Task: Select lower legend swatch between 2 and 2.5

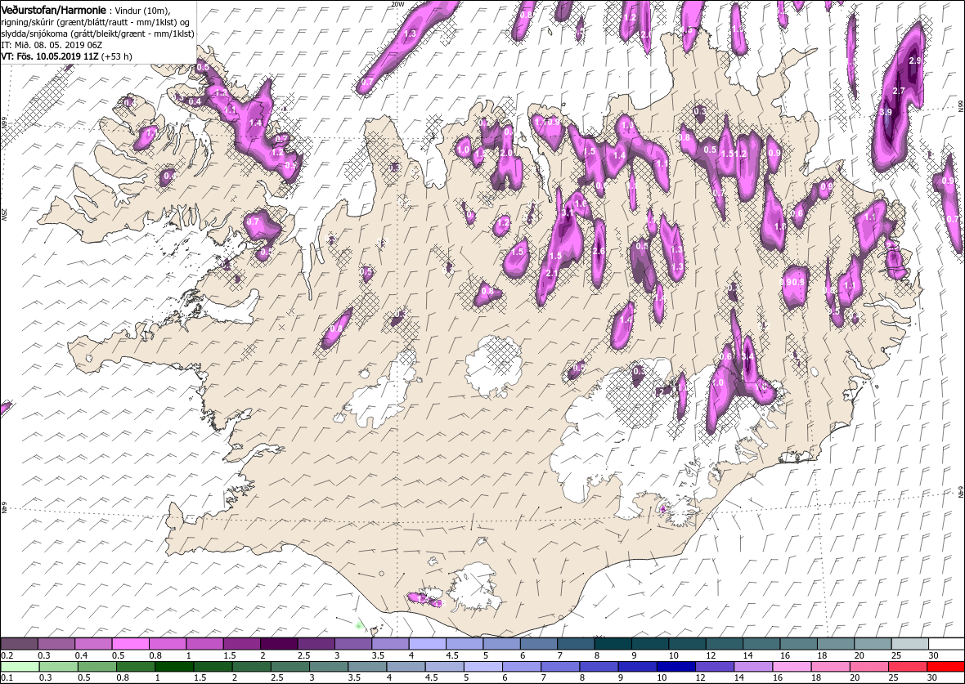Action: [251, 667]
